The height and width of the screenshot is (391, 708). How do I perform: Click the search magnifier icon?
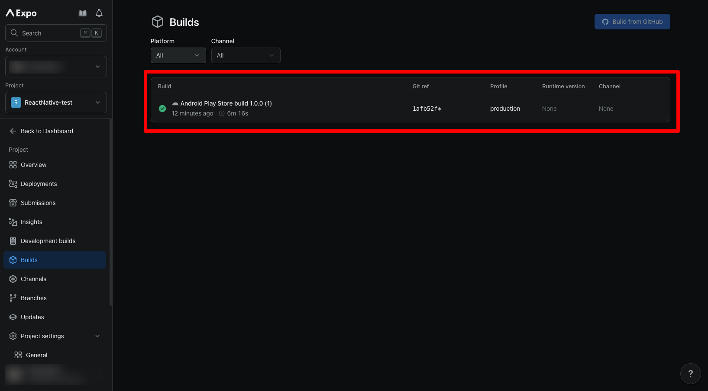click(x=14, y=33)
